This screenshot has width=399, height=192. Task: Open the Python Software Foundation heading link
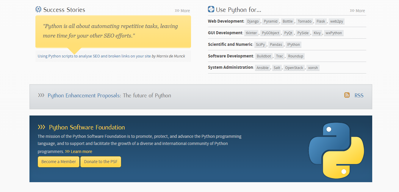tap(87, 127)
